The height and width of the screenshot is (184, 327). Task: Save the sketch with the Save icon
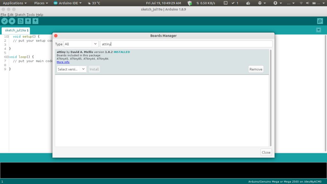(35, 21)
